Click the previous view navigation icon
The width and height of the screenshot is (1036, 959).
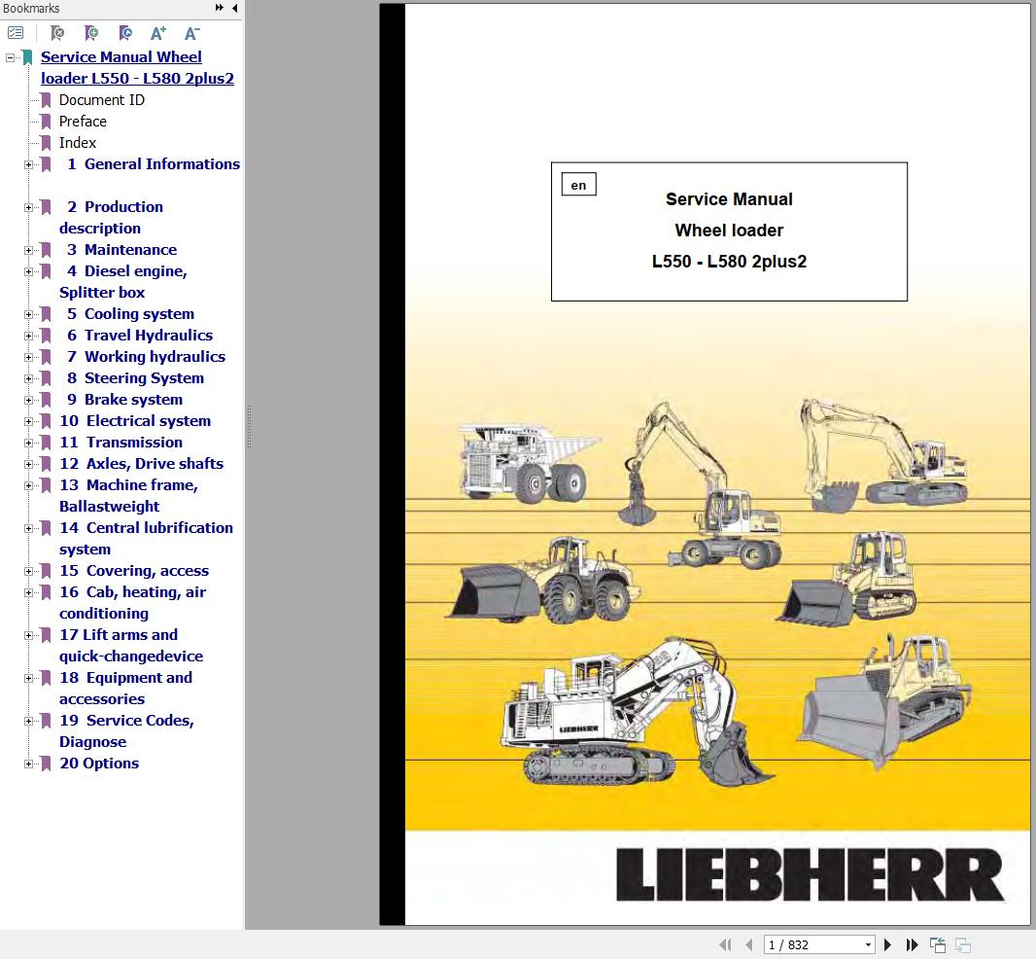pyautogui.click(x=938, y=944)
